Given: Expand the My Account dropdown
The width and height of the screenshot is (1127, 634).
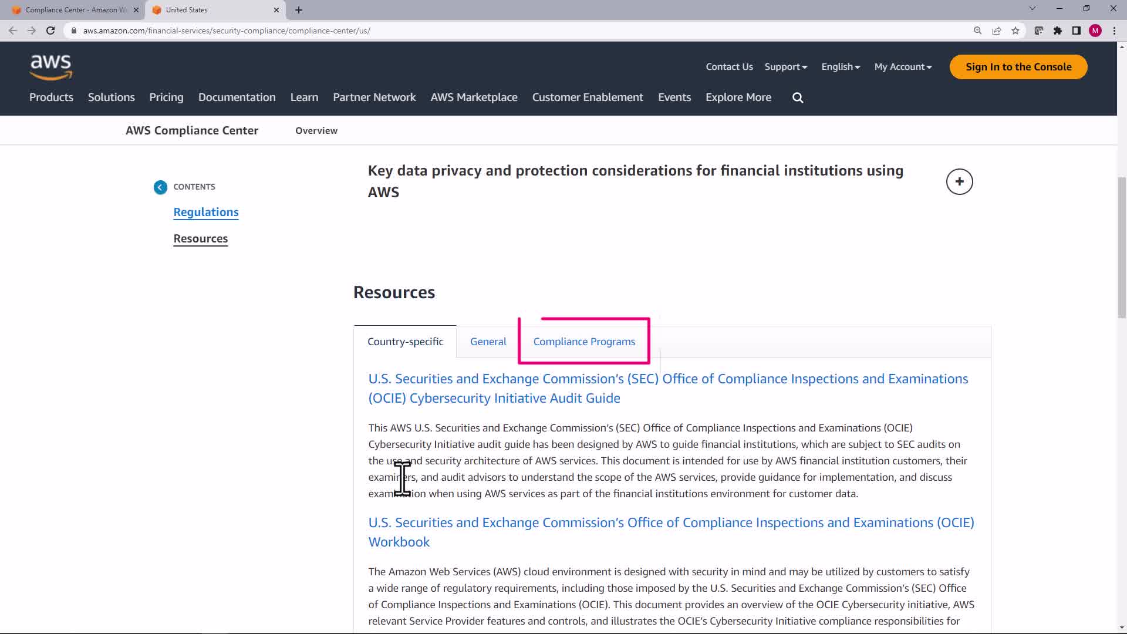Looking at the screenshot, I should tap(903, 67).
